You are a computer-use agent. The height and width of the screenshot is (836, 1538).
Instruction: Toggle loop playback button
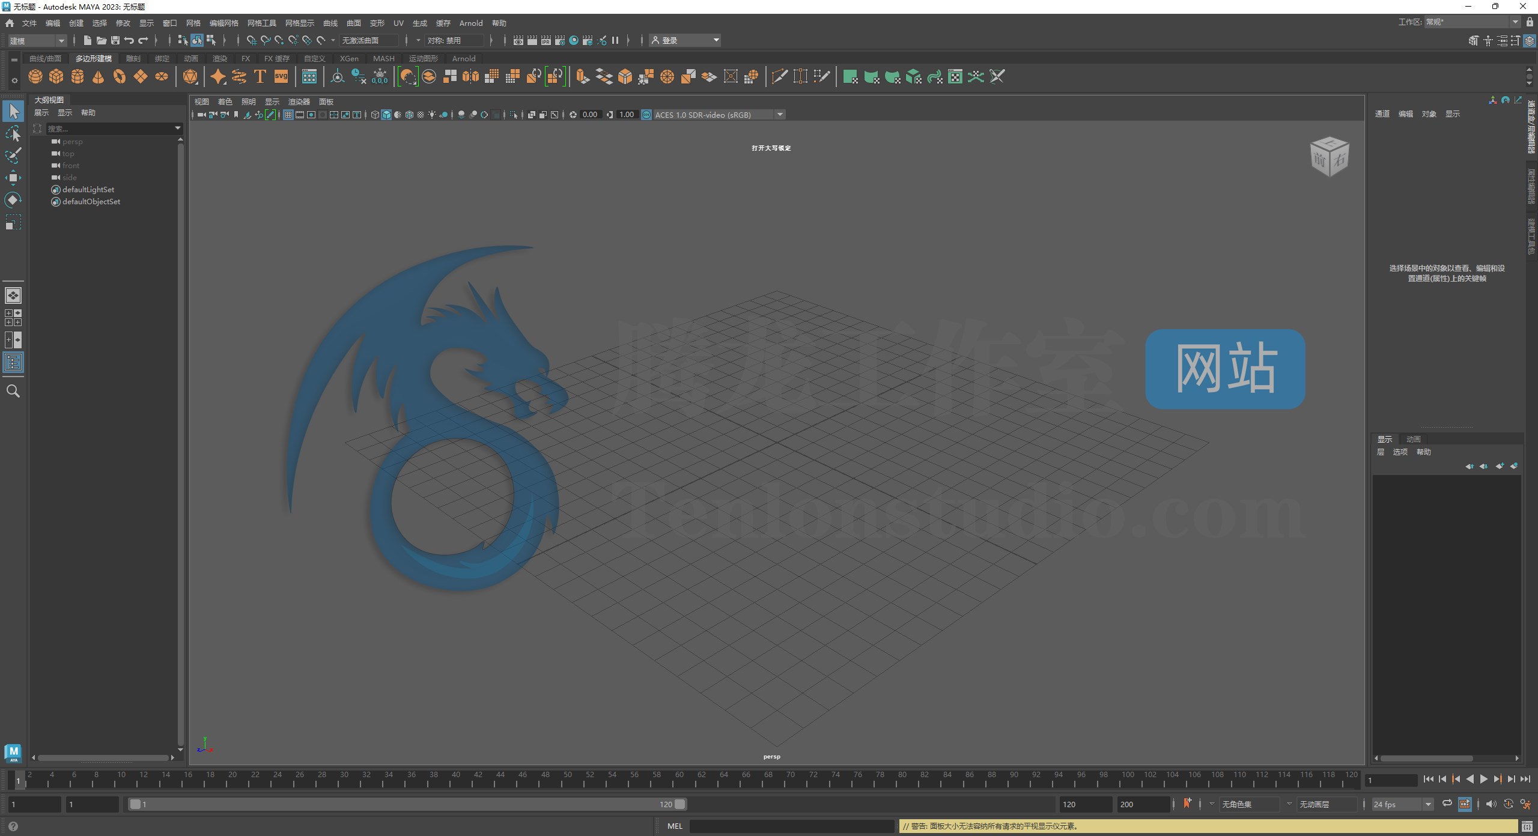pyautogui.click(x=1447, y=804)
